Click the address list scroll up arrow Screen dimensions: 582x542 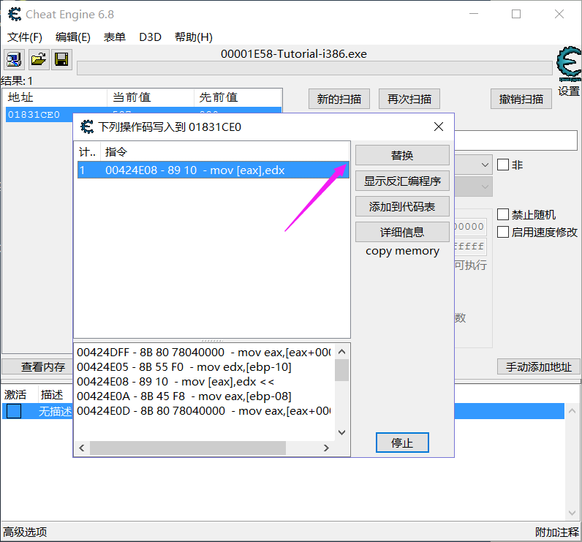(x=572, y=411)
